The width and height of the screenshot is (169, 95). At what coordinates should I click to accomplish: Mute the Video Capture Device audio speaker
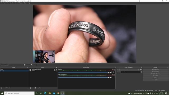(x=111, y=77)
